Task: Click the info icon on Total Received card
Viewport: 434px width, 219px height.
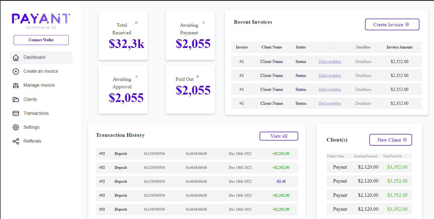Action: pos(136,23)
